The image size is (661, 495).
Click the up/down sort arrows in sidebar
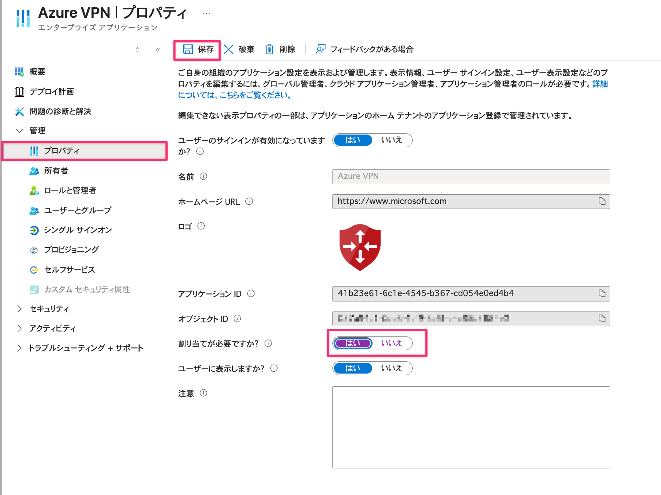(137, 50)
